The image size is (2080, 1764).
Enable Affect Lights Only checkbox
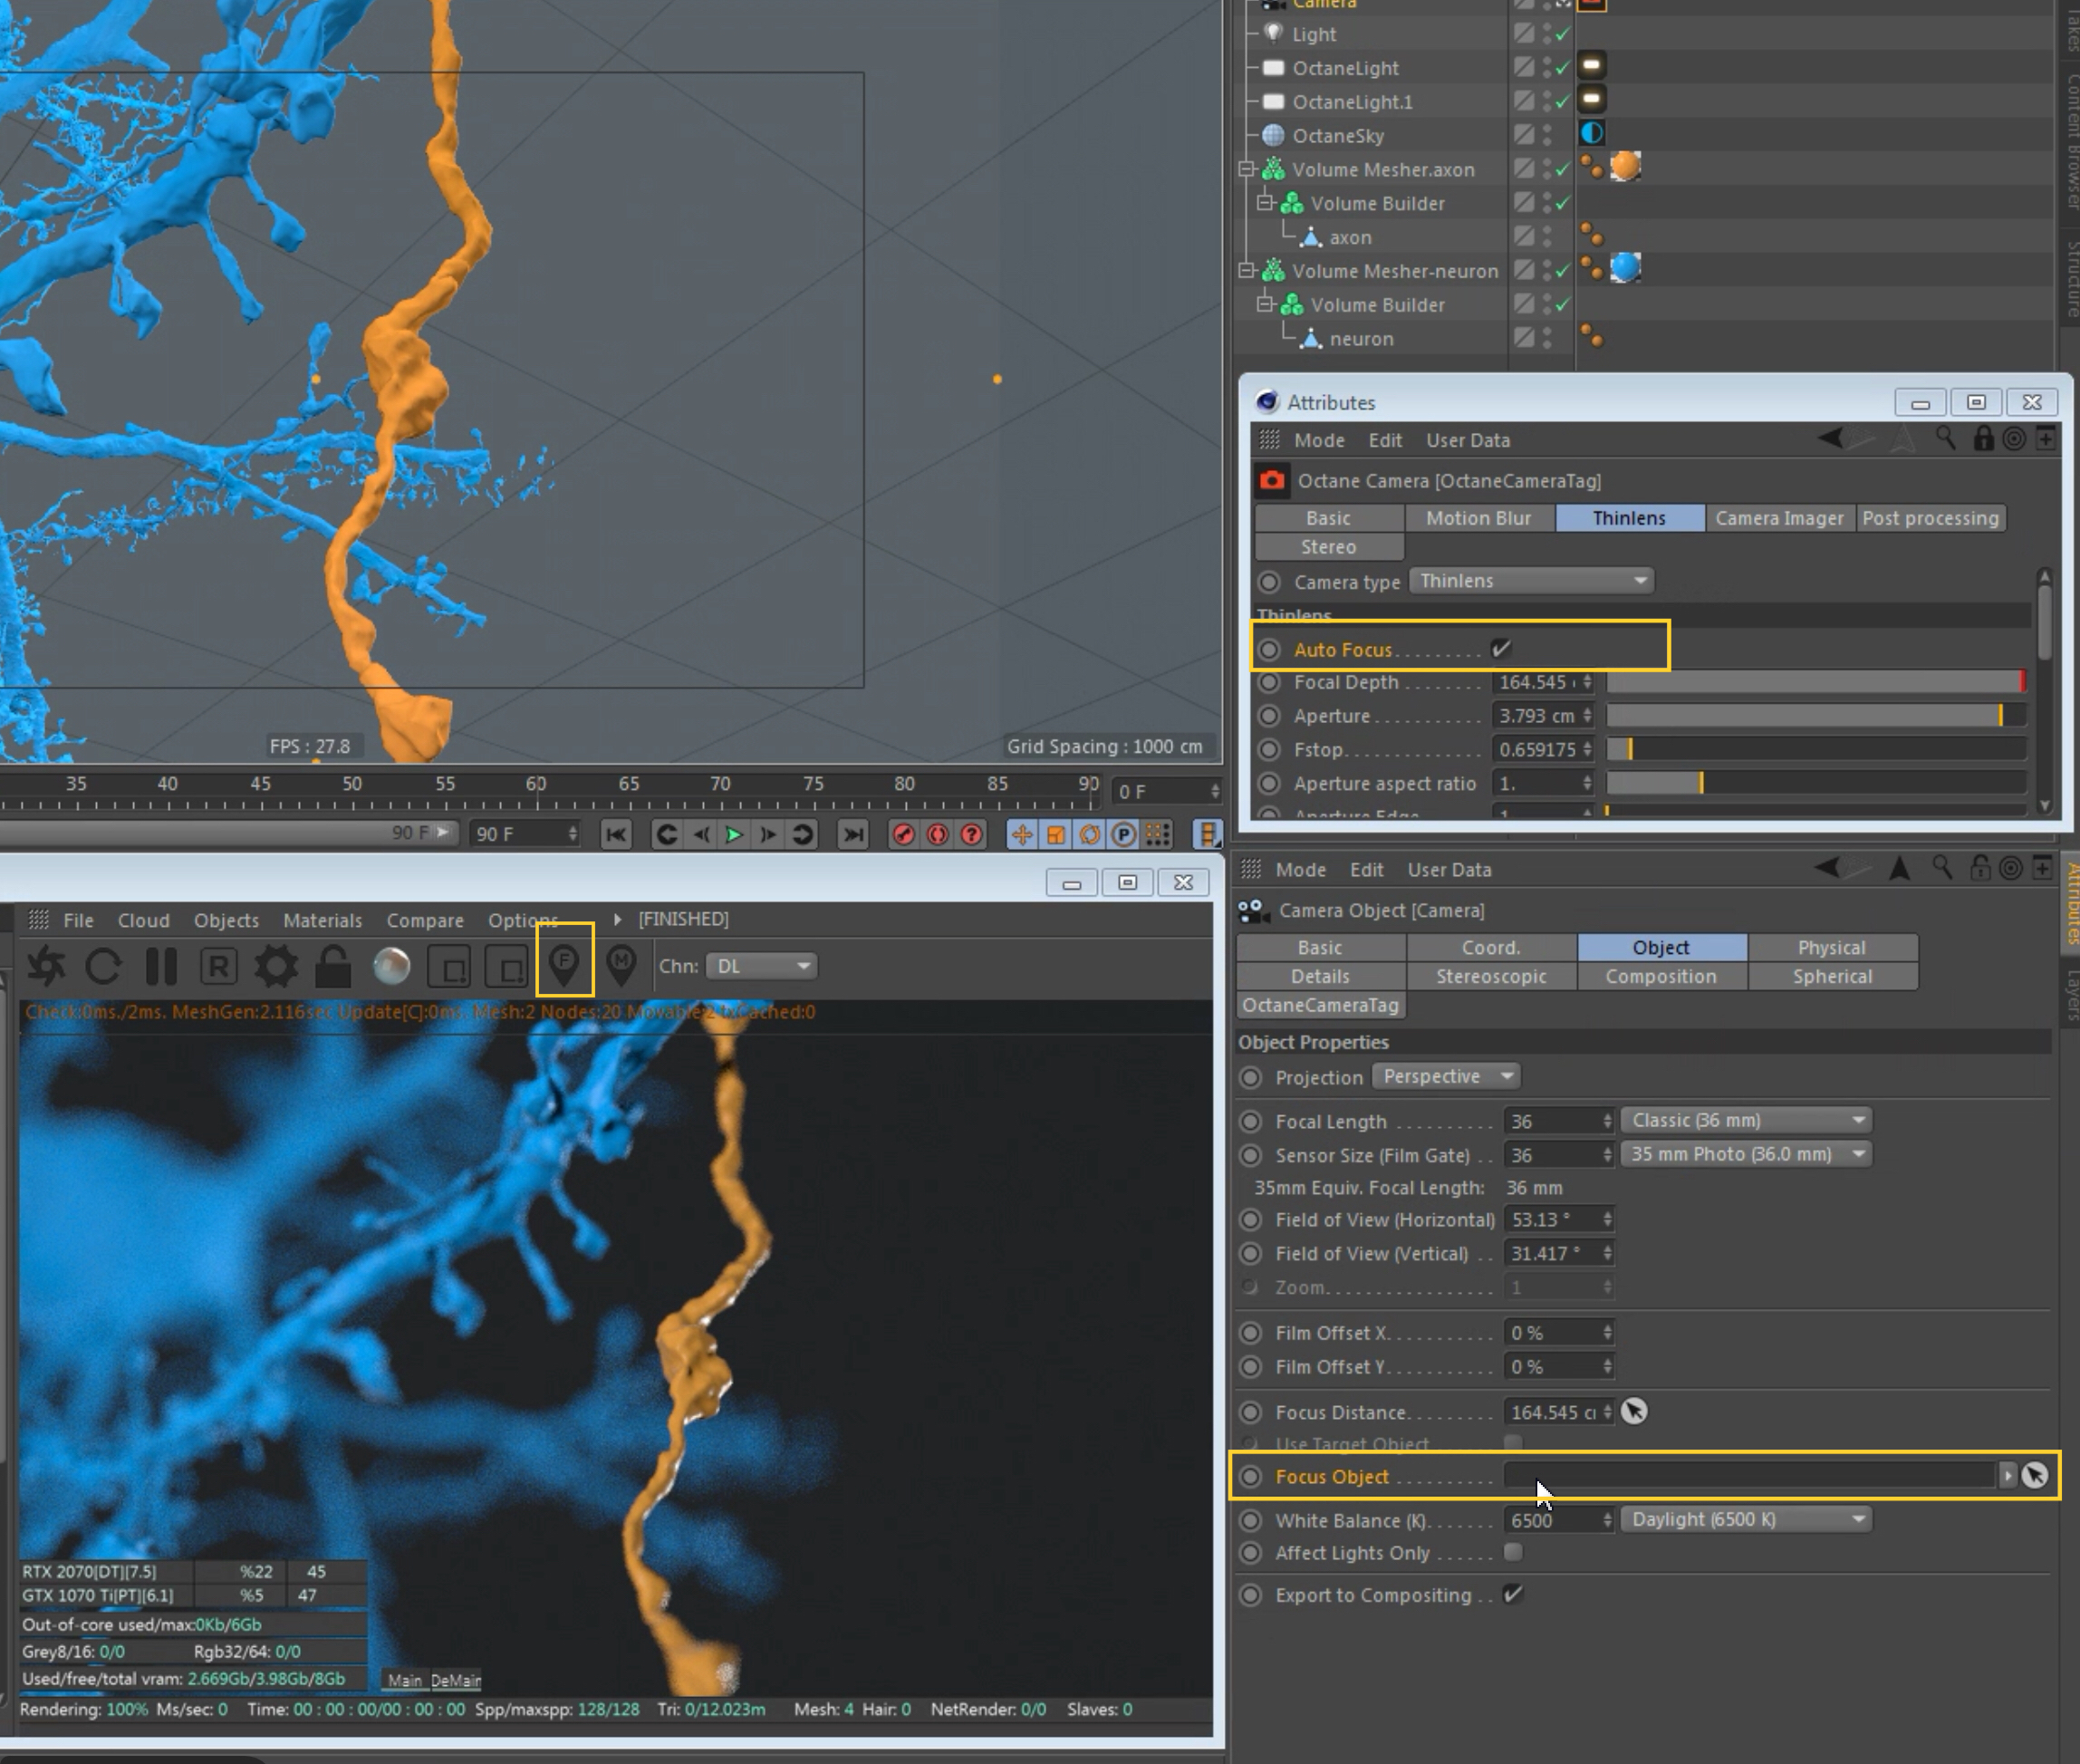1513,1552
